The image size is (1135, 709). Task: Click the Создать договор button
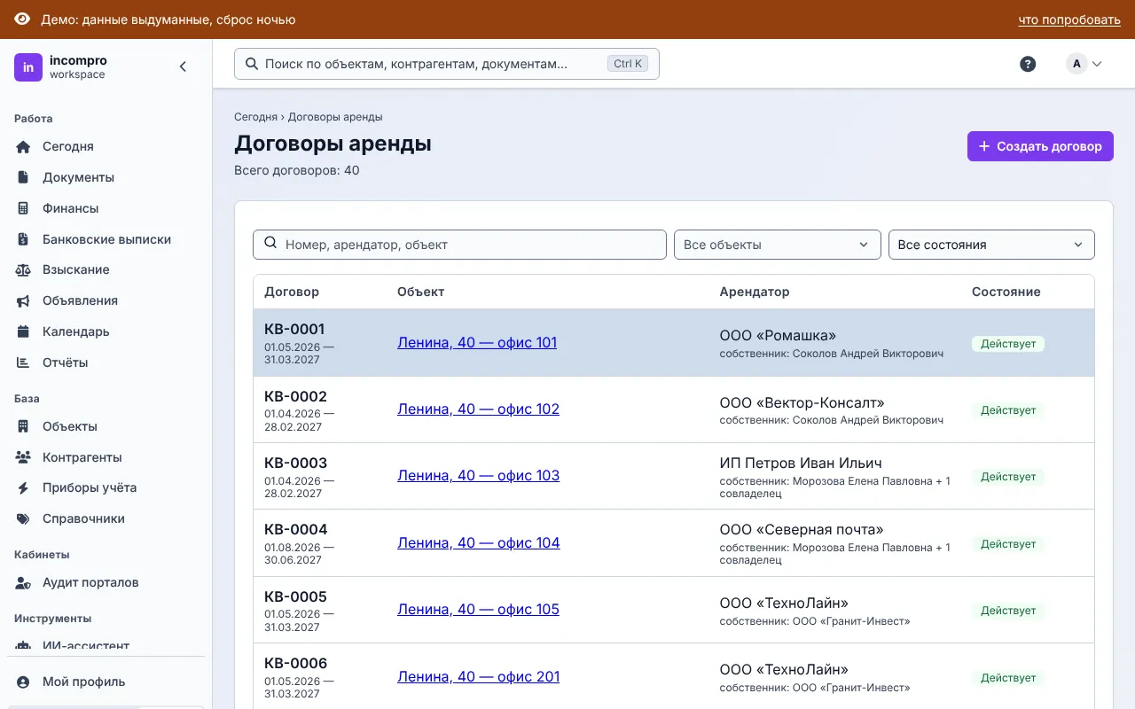point(1040,146)
